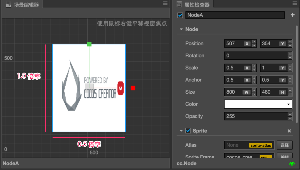Increase Rotation with the up arrow
300x170 pixels.
[x=290, y=54]
